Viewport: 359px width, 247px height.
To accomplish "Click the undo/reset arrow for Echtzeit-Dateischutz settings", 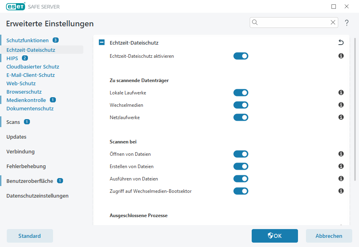I will point(341,42).
